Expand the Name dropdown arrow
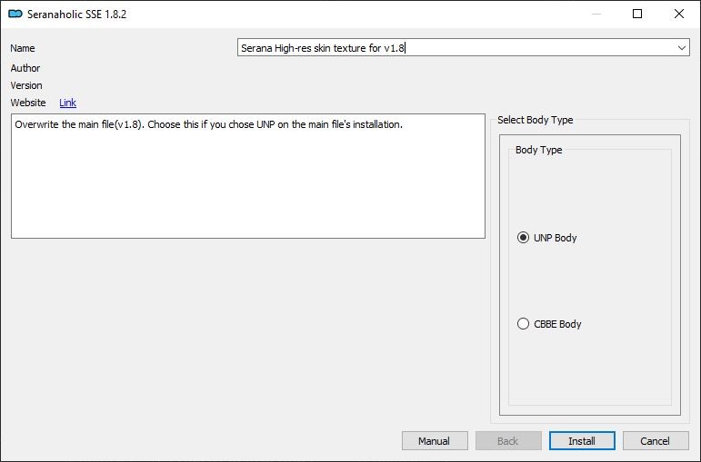701x462 pixels. click(x=682, y=47)
